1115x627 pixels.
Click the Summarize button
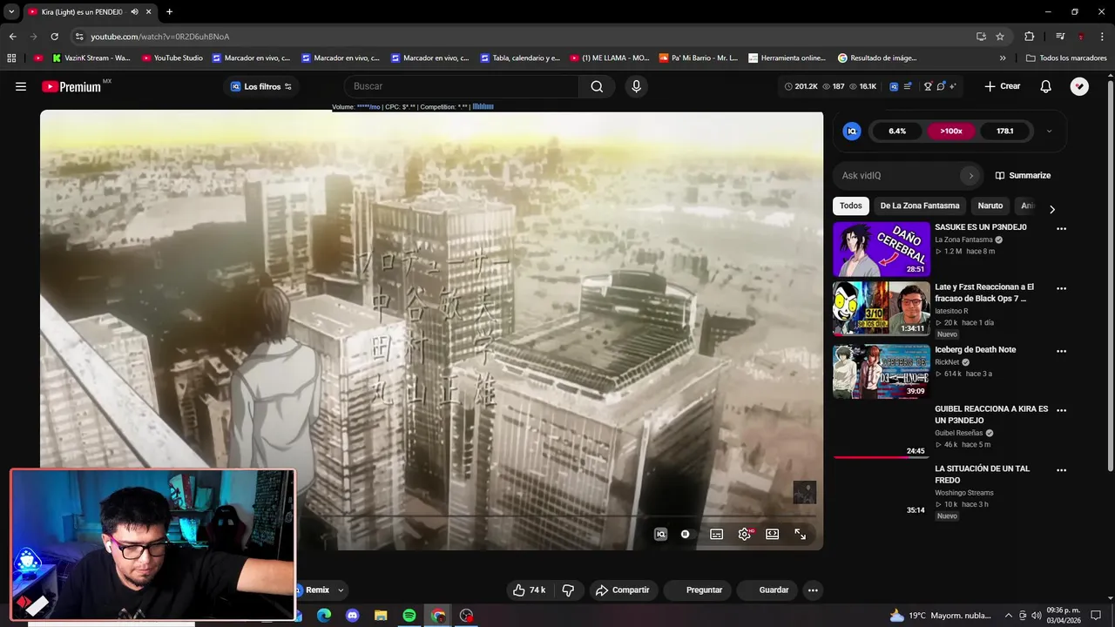pos(1023,176)
